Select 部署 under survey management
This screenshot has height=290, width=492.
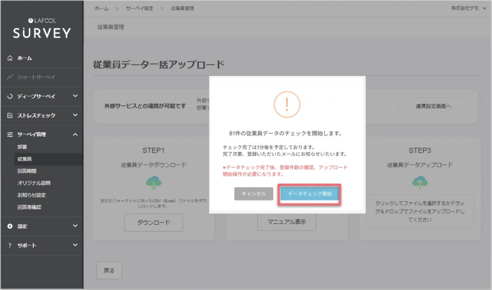[22, 147]
